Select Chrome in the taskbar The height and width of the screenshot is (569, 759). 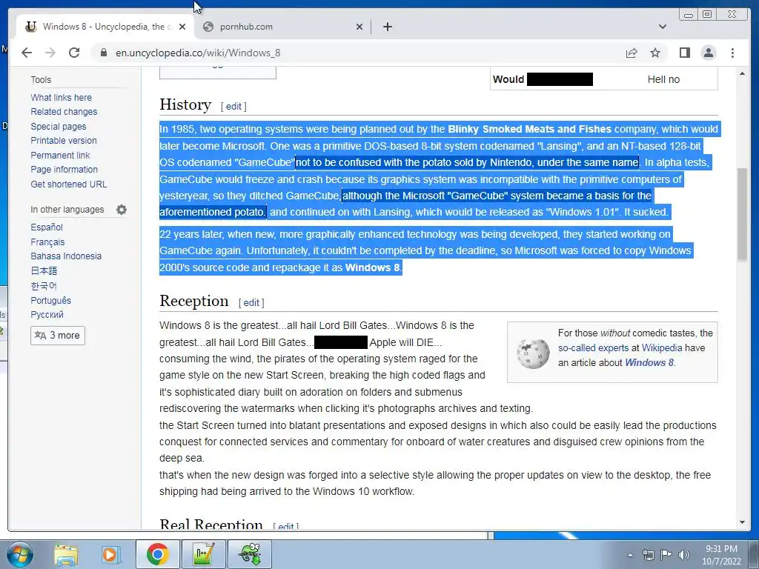pyautogui.click(x=157, y=554)
